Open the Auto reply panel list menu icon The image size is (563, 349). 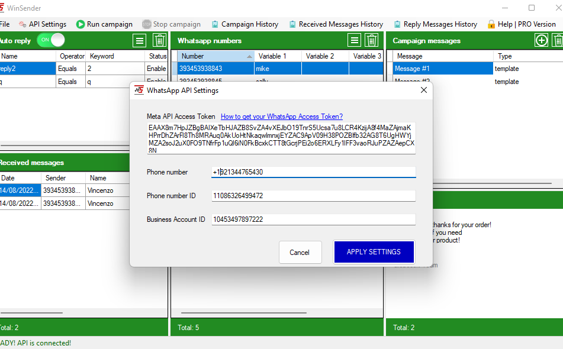(139, 41)
